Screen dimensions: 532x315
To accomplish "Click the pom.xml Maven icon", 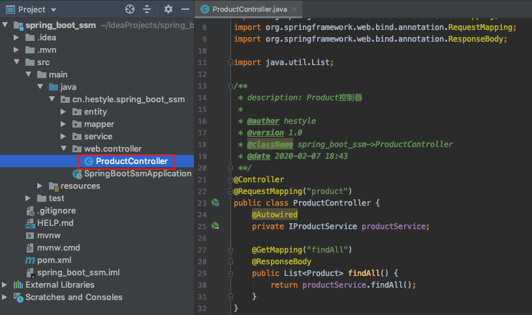I will point(30,260).
